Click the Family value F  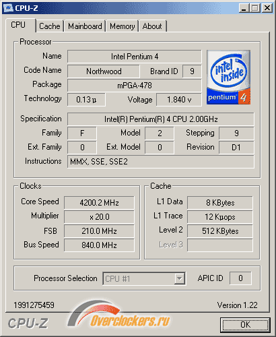(x=82, y=133)
